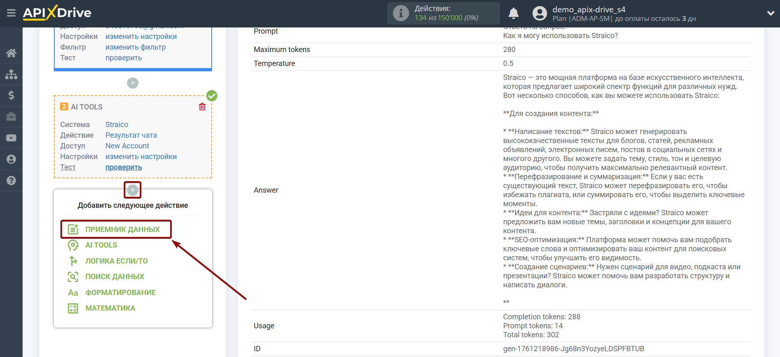
Task: Open video tutorials YouTube icon
Action: click(11, 138)
